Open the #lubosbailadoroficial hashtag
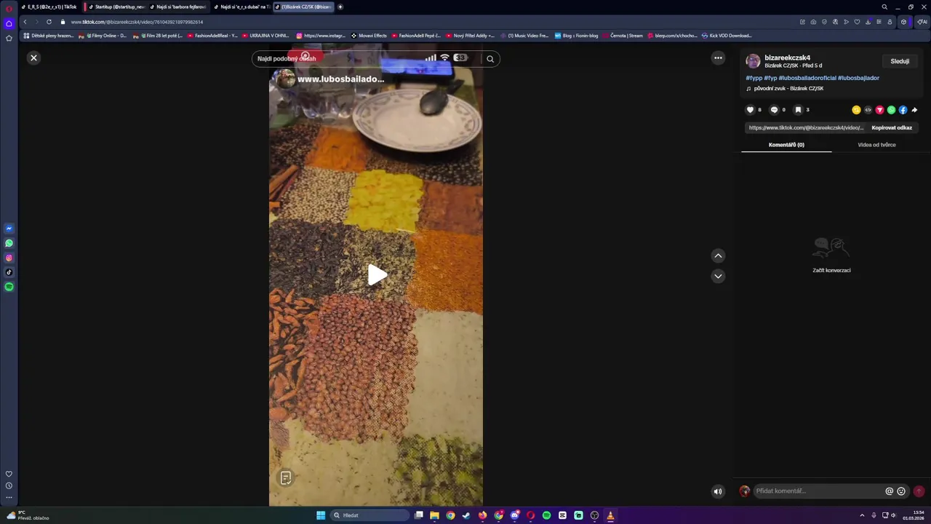The image size is (931, 524). point(807,78)
